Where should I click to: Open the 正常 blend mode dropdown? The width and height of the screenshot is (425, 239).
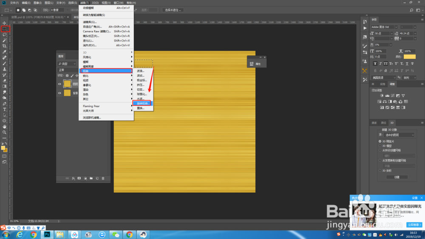coord(67,70)
